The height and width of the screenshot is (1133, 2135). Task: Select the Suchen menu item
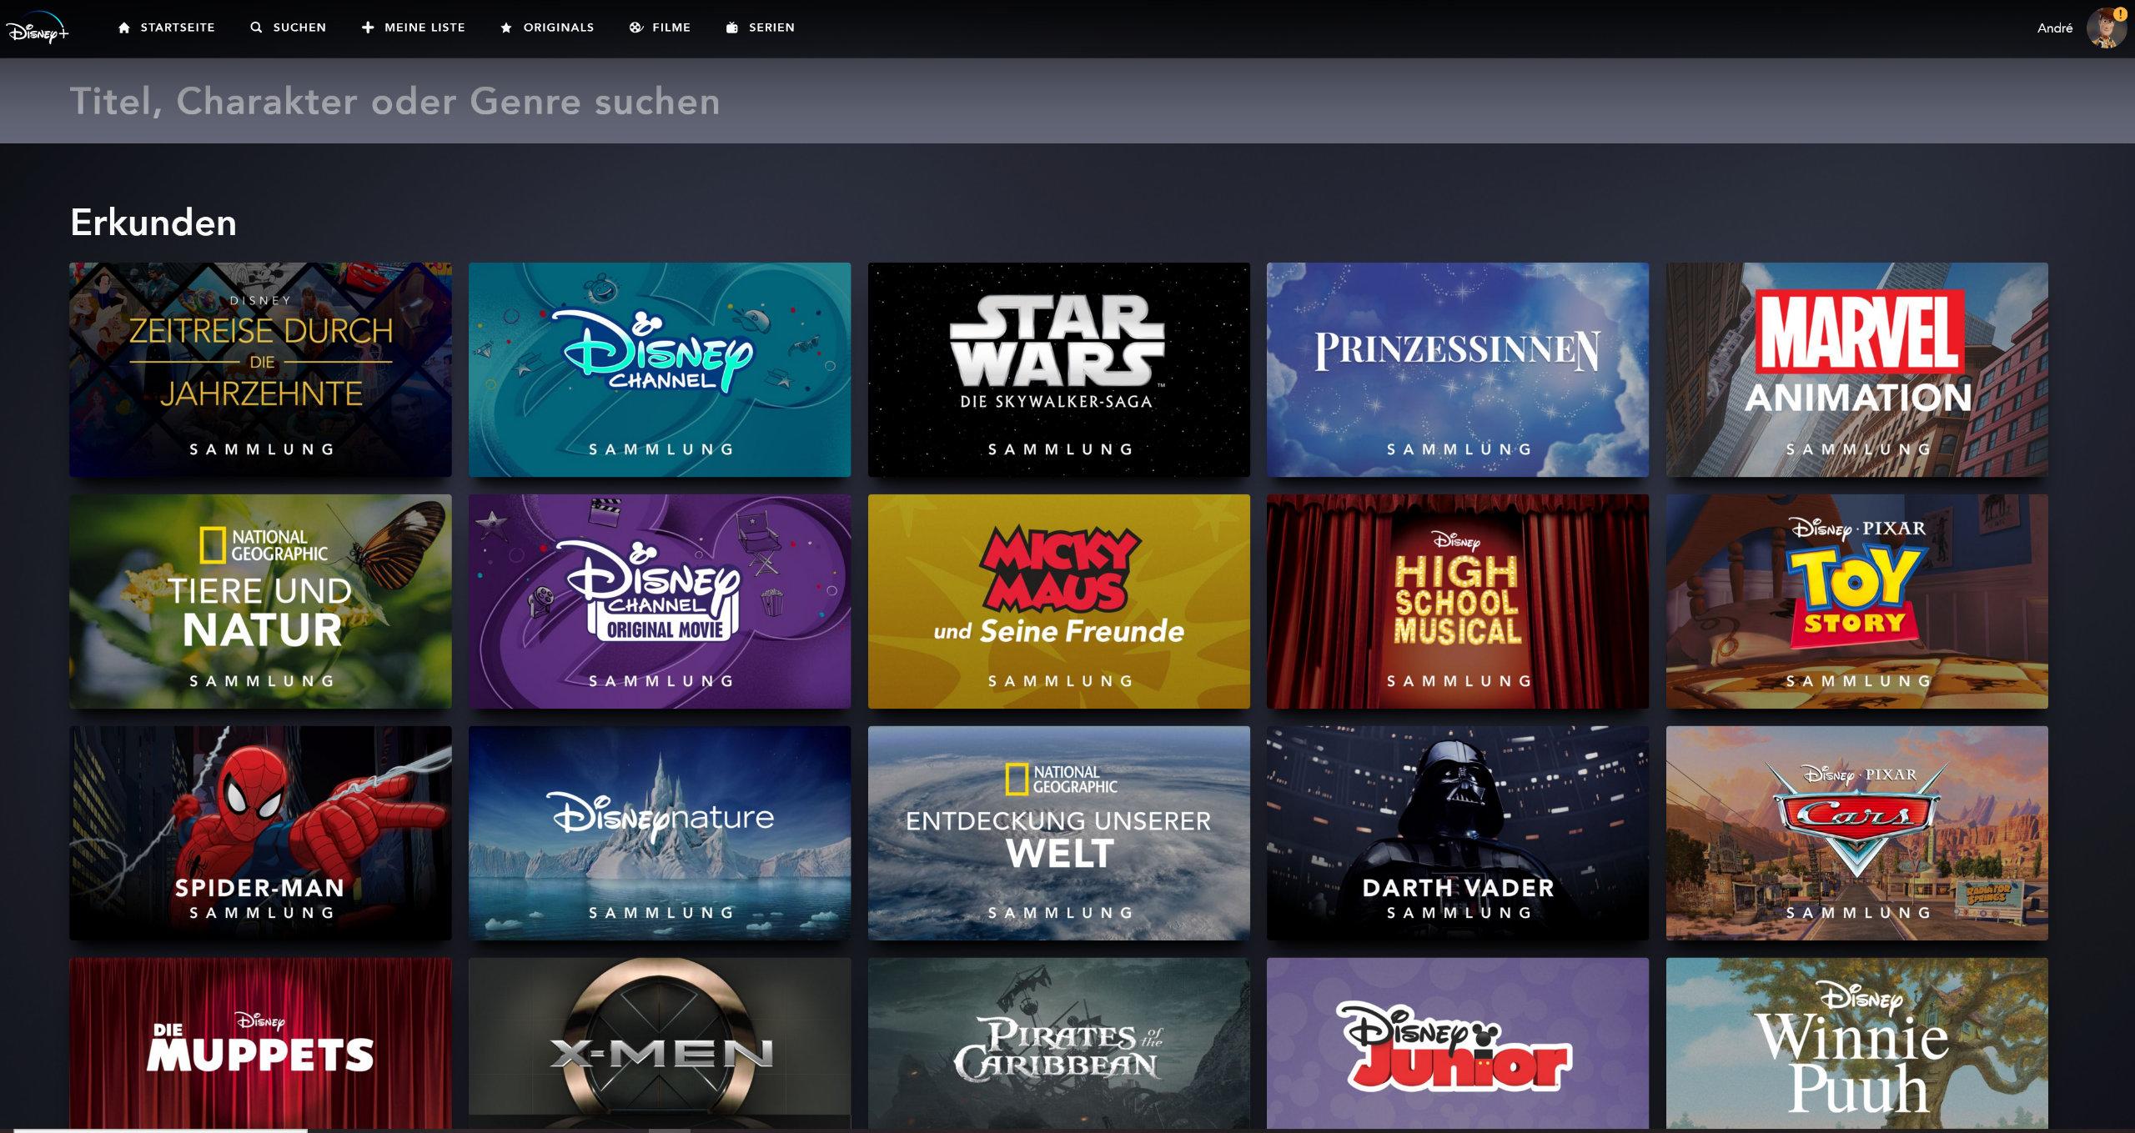pos(299,28)
